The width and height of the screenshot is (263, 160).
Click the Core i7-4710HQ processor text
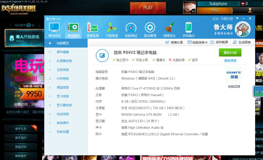point(151,88)
